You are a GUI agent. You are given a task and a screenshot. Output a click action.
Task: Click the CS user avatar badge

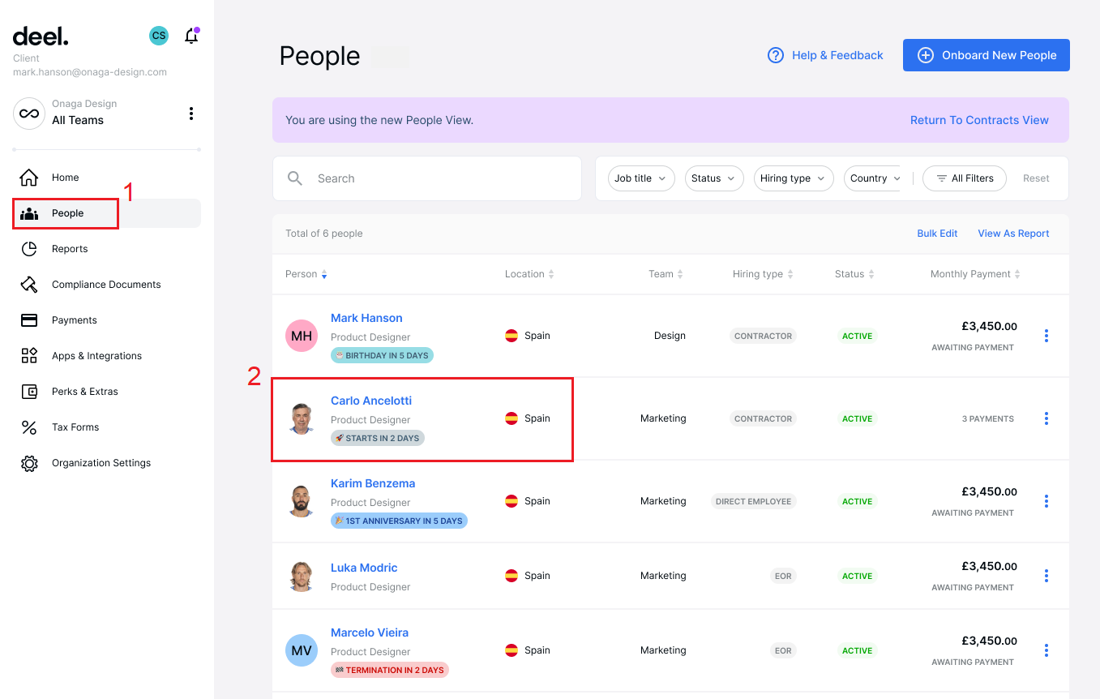click(x=159, y=36)
